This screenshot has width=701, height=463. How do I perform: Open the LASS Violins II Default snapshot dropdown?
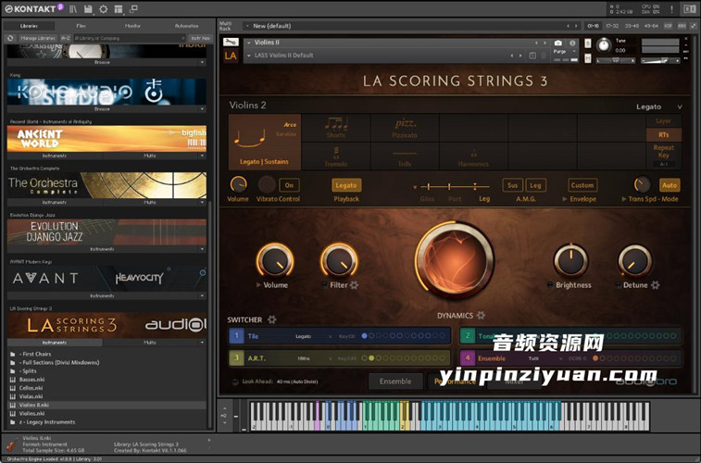(249, 56)
